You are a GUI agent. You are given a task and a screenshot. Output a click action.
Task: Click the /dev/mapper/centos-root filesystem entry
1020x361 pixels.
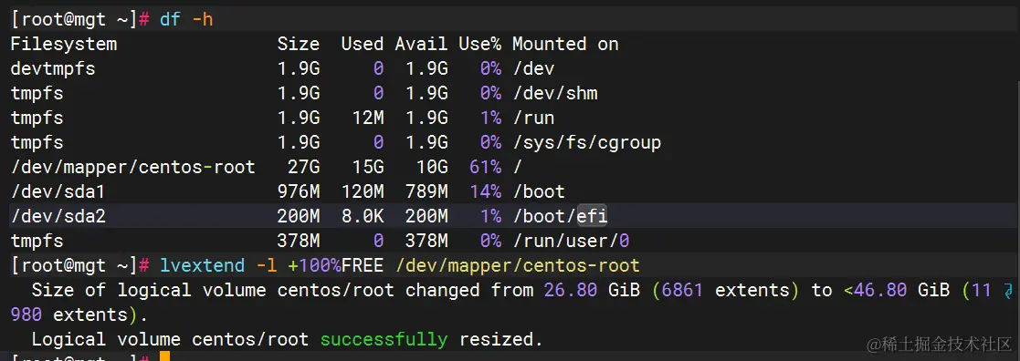pos(133,167)
